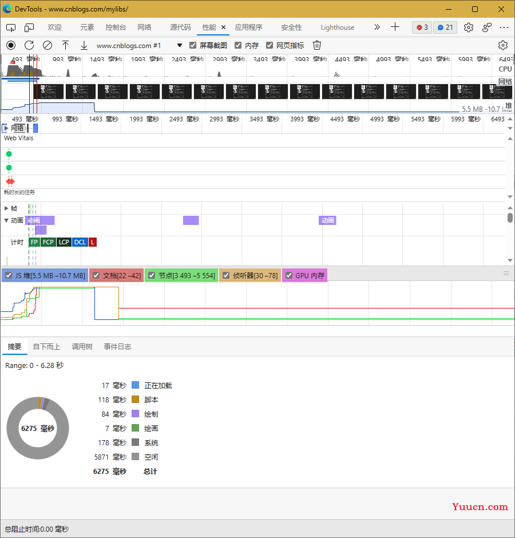
Task: Switch to the 元素 tab
Action: coord(87,27)
